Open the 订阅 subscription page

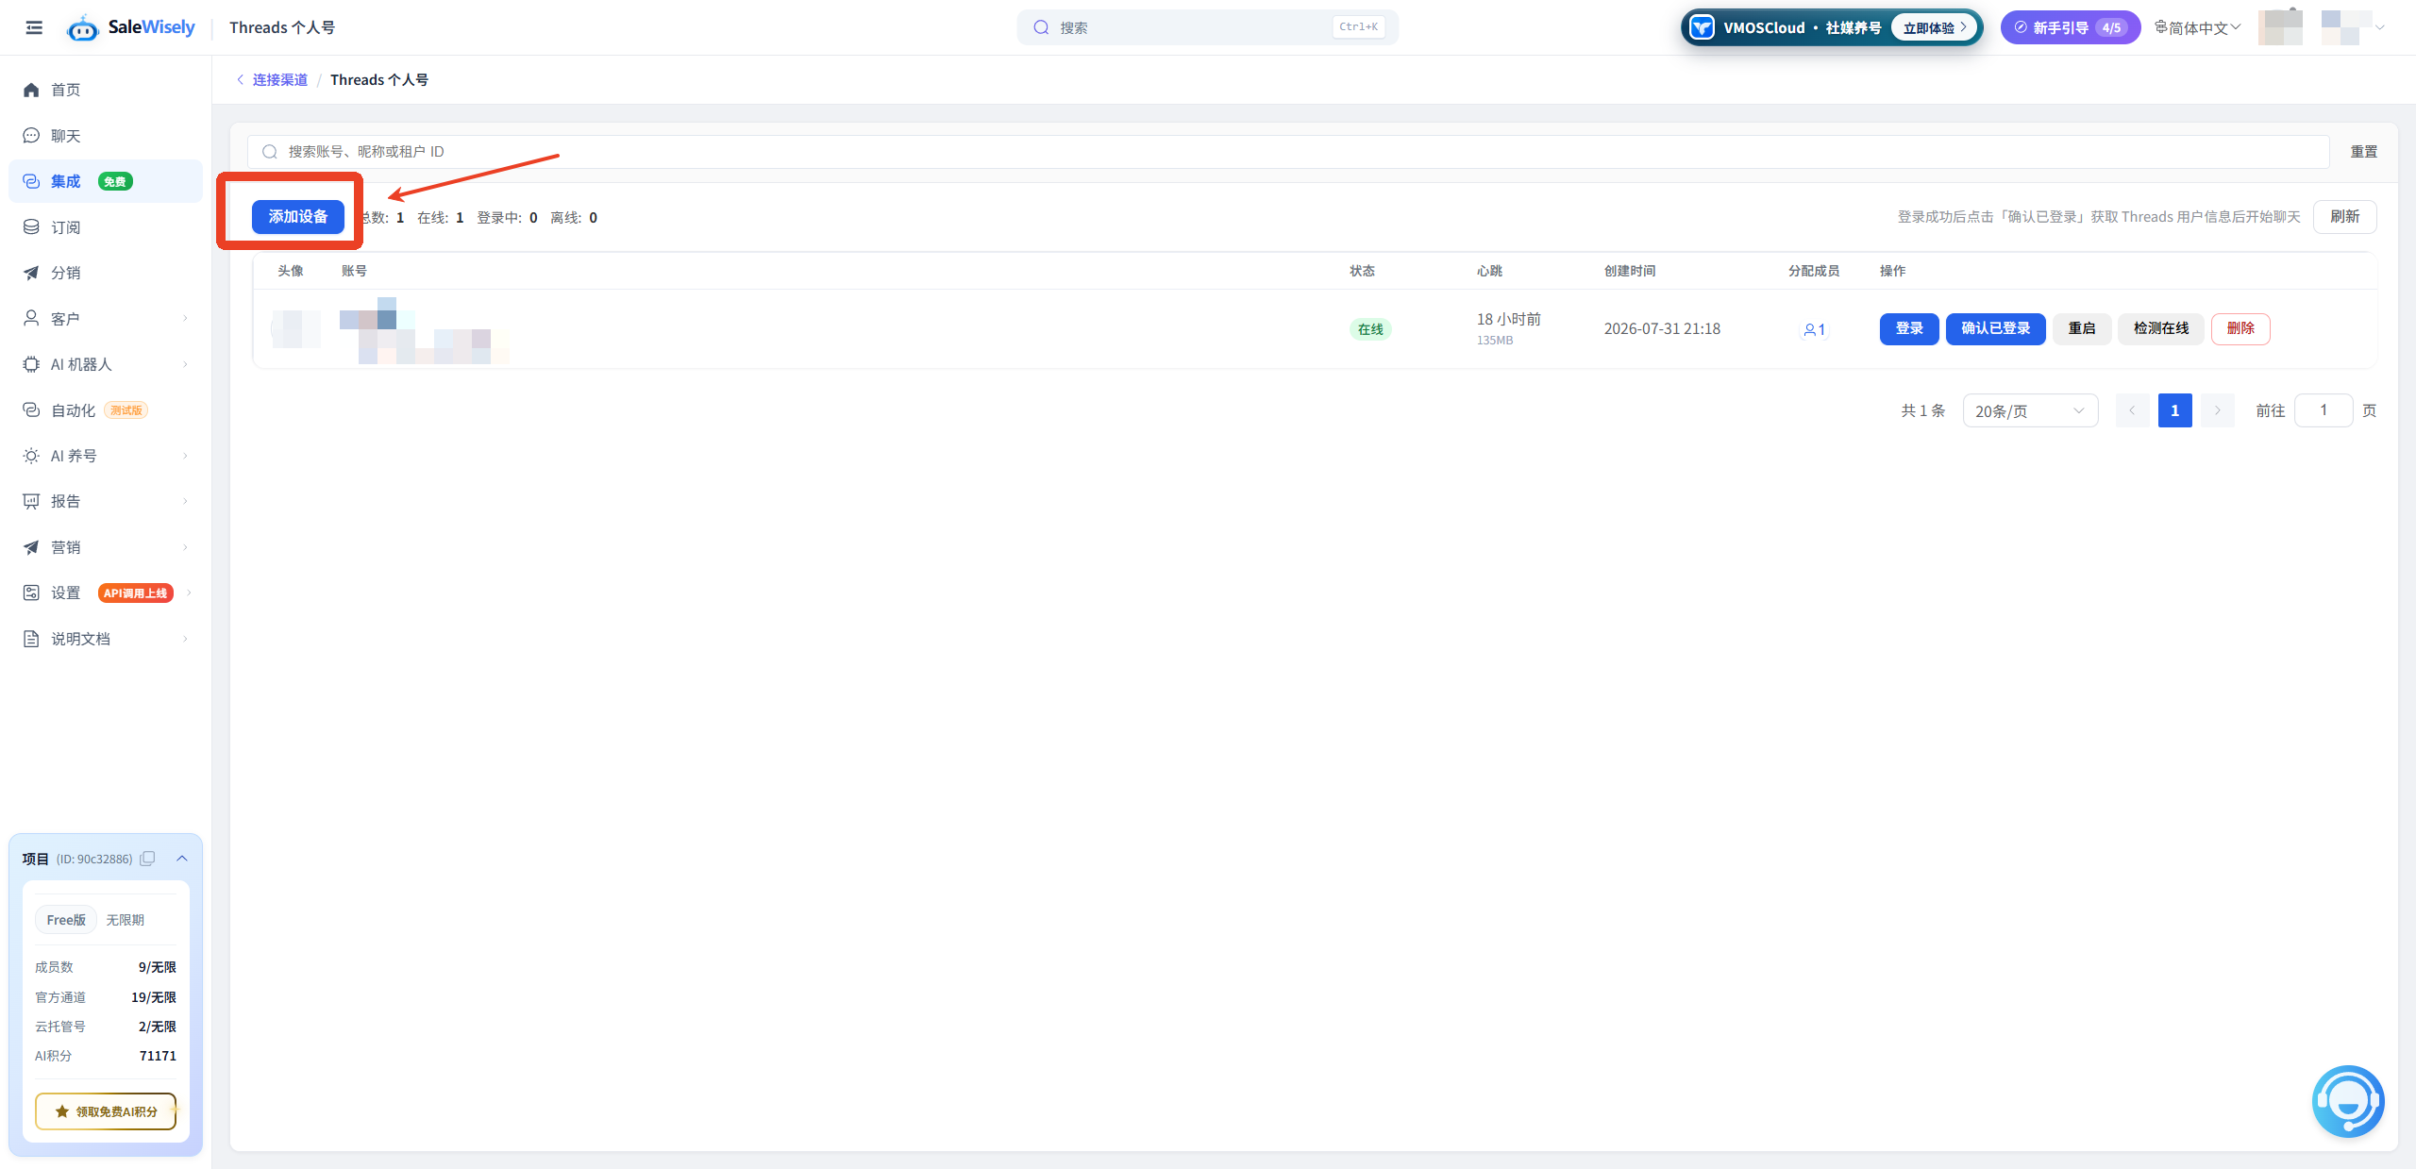tap(106, 227)
